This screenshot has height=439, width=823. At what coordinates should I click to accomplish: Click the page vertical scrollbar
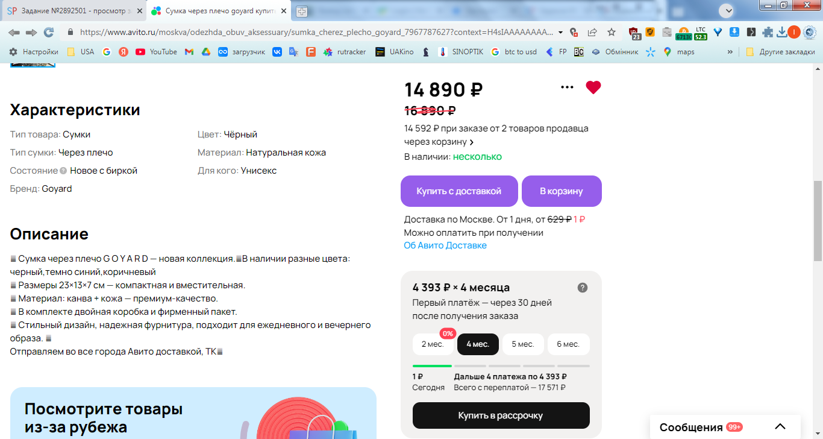818,220
